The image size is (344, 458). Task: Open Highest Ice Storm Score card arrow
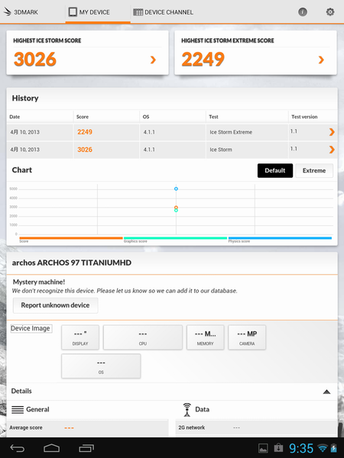153,60
